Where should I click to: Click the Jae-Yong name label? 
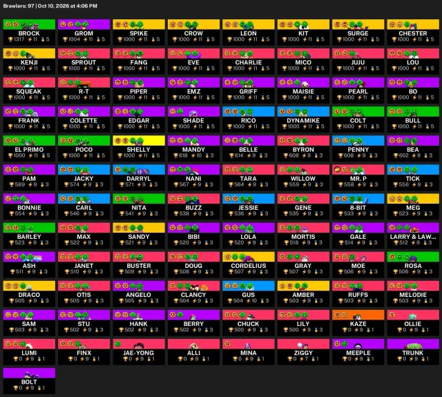[139, 353]
